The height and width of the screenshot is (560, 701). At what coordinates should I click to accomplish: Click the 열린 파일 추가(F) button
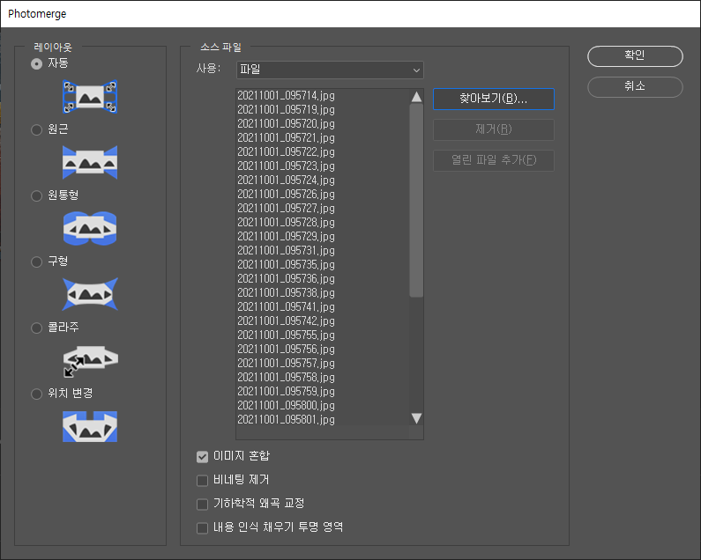coord(494,160)
